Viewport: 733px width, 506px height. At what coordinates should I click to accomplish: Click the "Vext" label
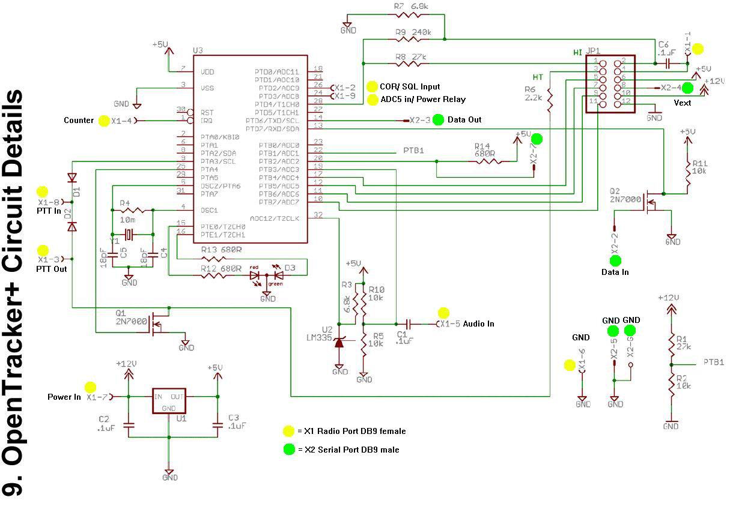[x=682, y=103]
